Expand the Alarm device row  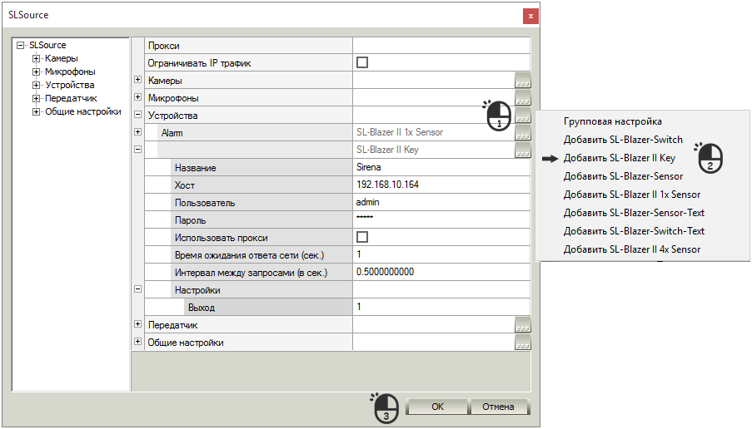[137, 132]
